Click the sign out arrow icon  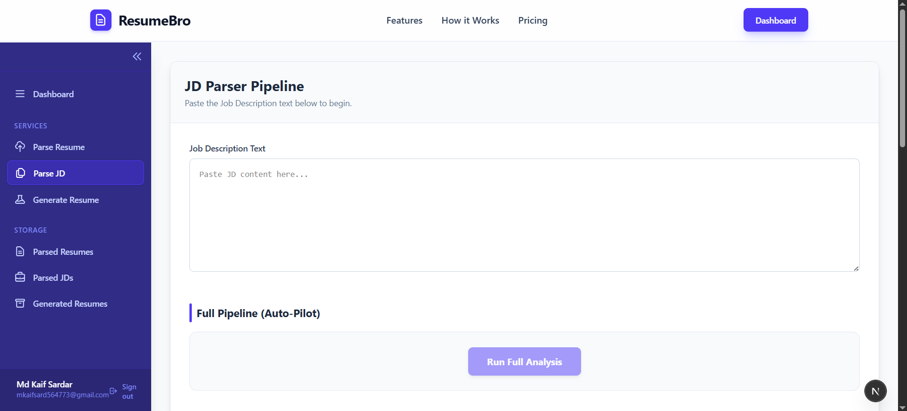click(113, 391)
